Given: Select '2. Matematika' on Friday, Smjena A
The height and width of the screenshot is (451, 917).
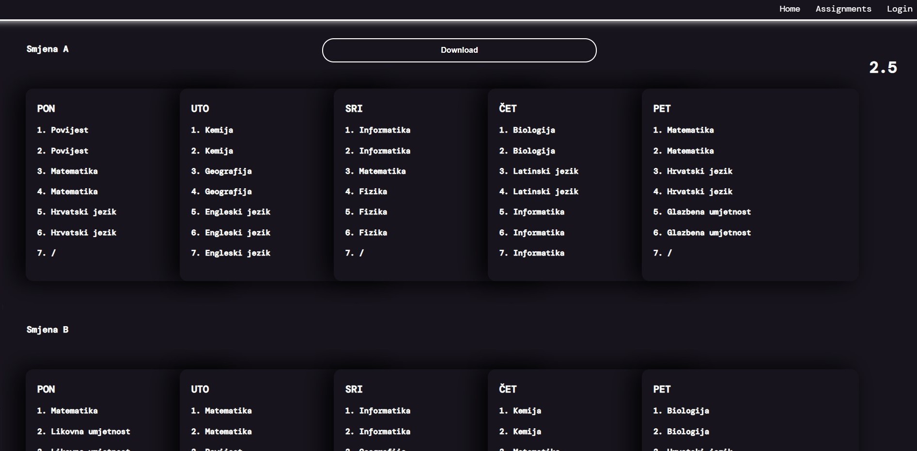Looking at the screenshot, I should point(684,151).
